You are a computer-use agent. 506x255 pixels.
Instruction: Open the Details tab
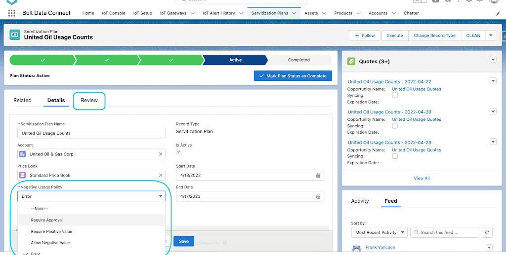coord(56,100)
